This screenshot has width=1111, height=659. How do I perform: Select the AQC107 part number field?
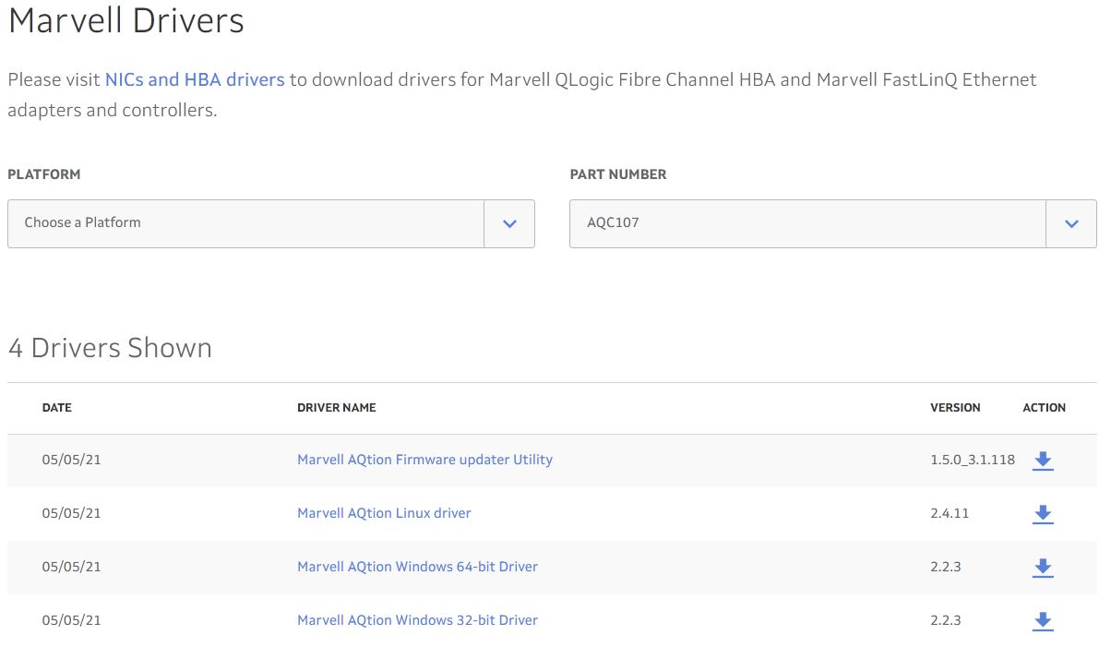[807, 223]
